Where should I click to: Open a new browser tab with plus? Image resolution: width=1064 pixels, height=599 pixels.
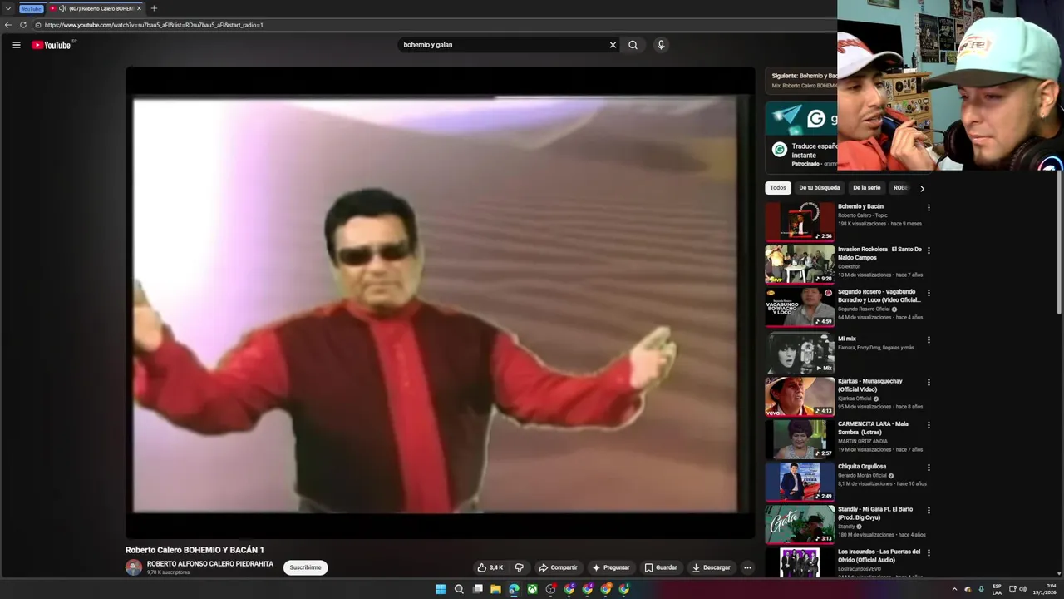[x=154, y=8]
